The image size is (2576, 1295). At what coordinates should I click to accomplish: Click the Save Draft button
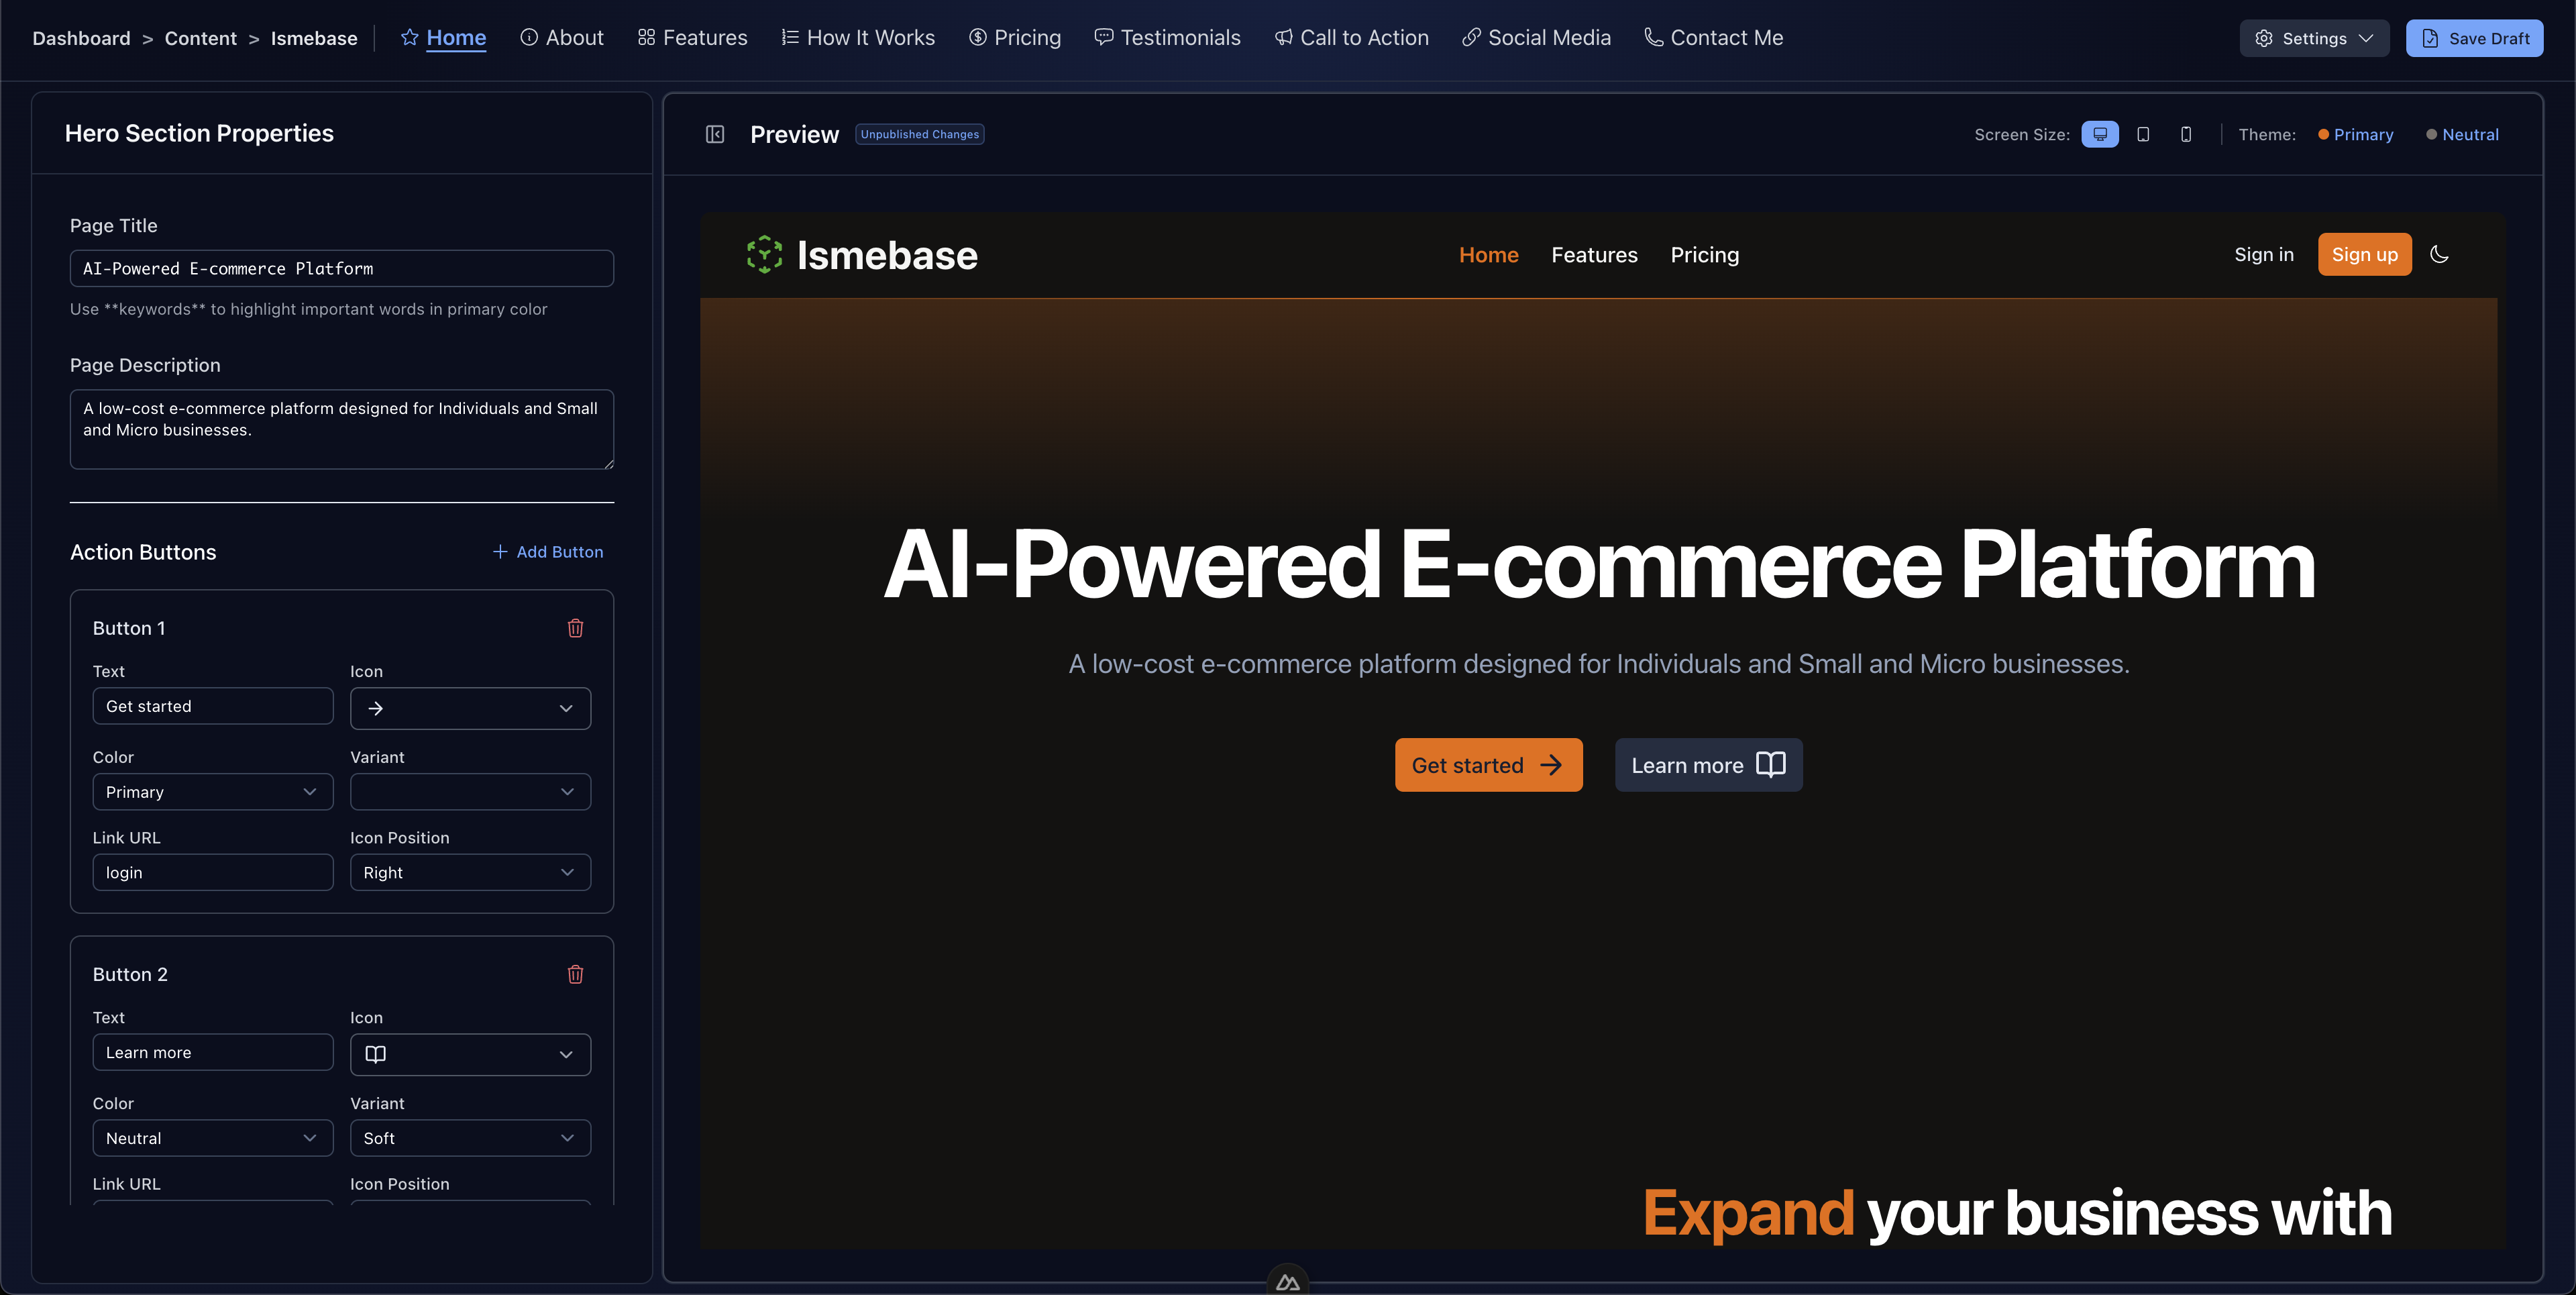pos(2474,38)
